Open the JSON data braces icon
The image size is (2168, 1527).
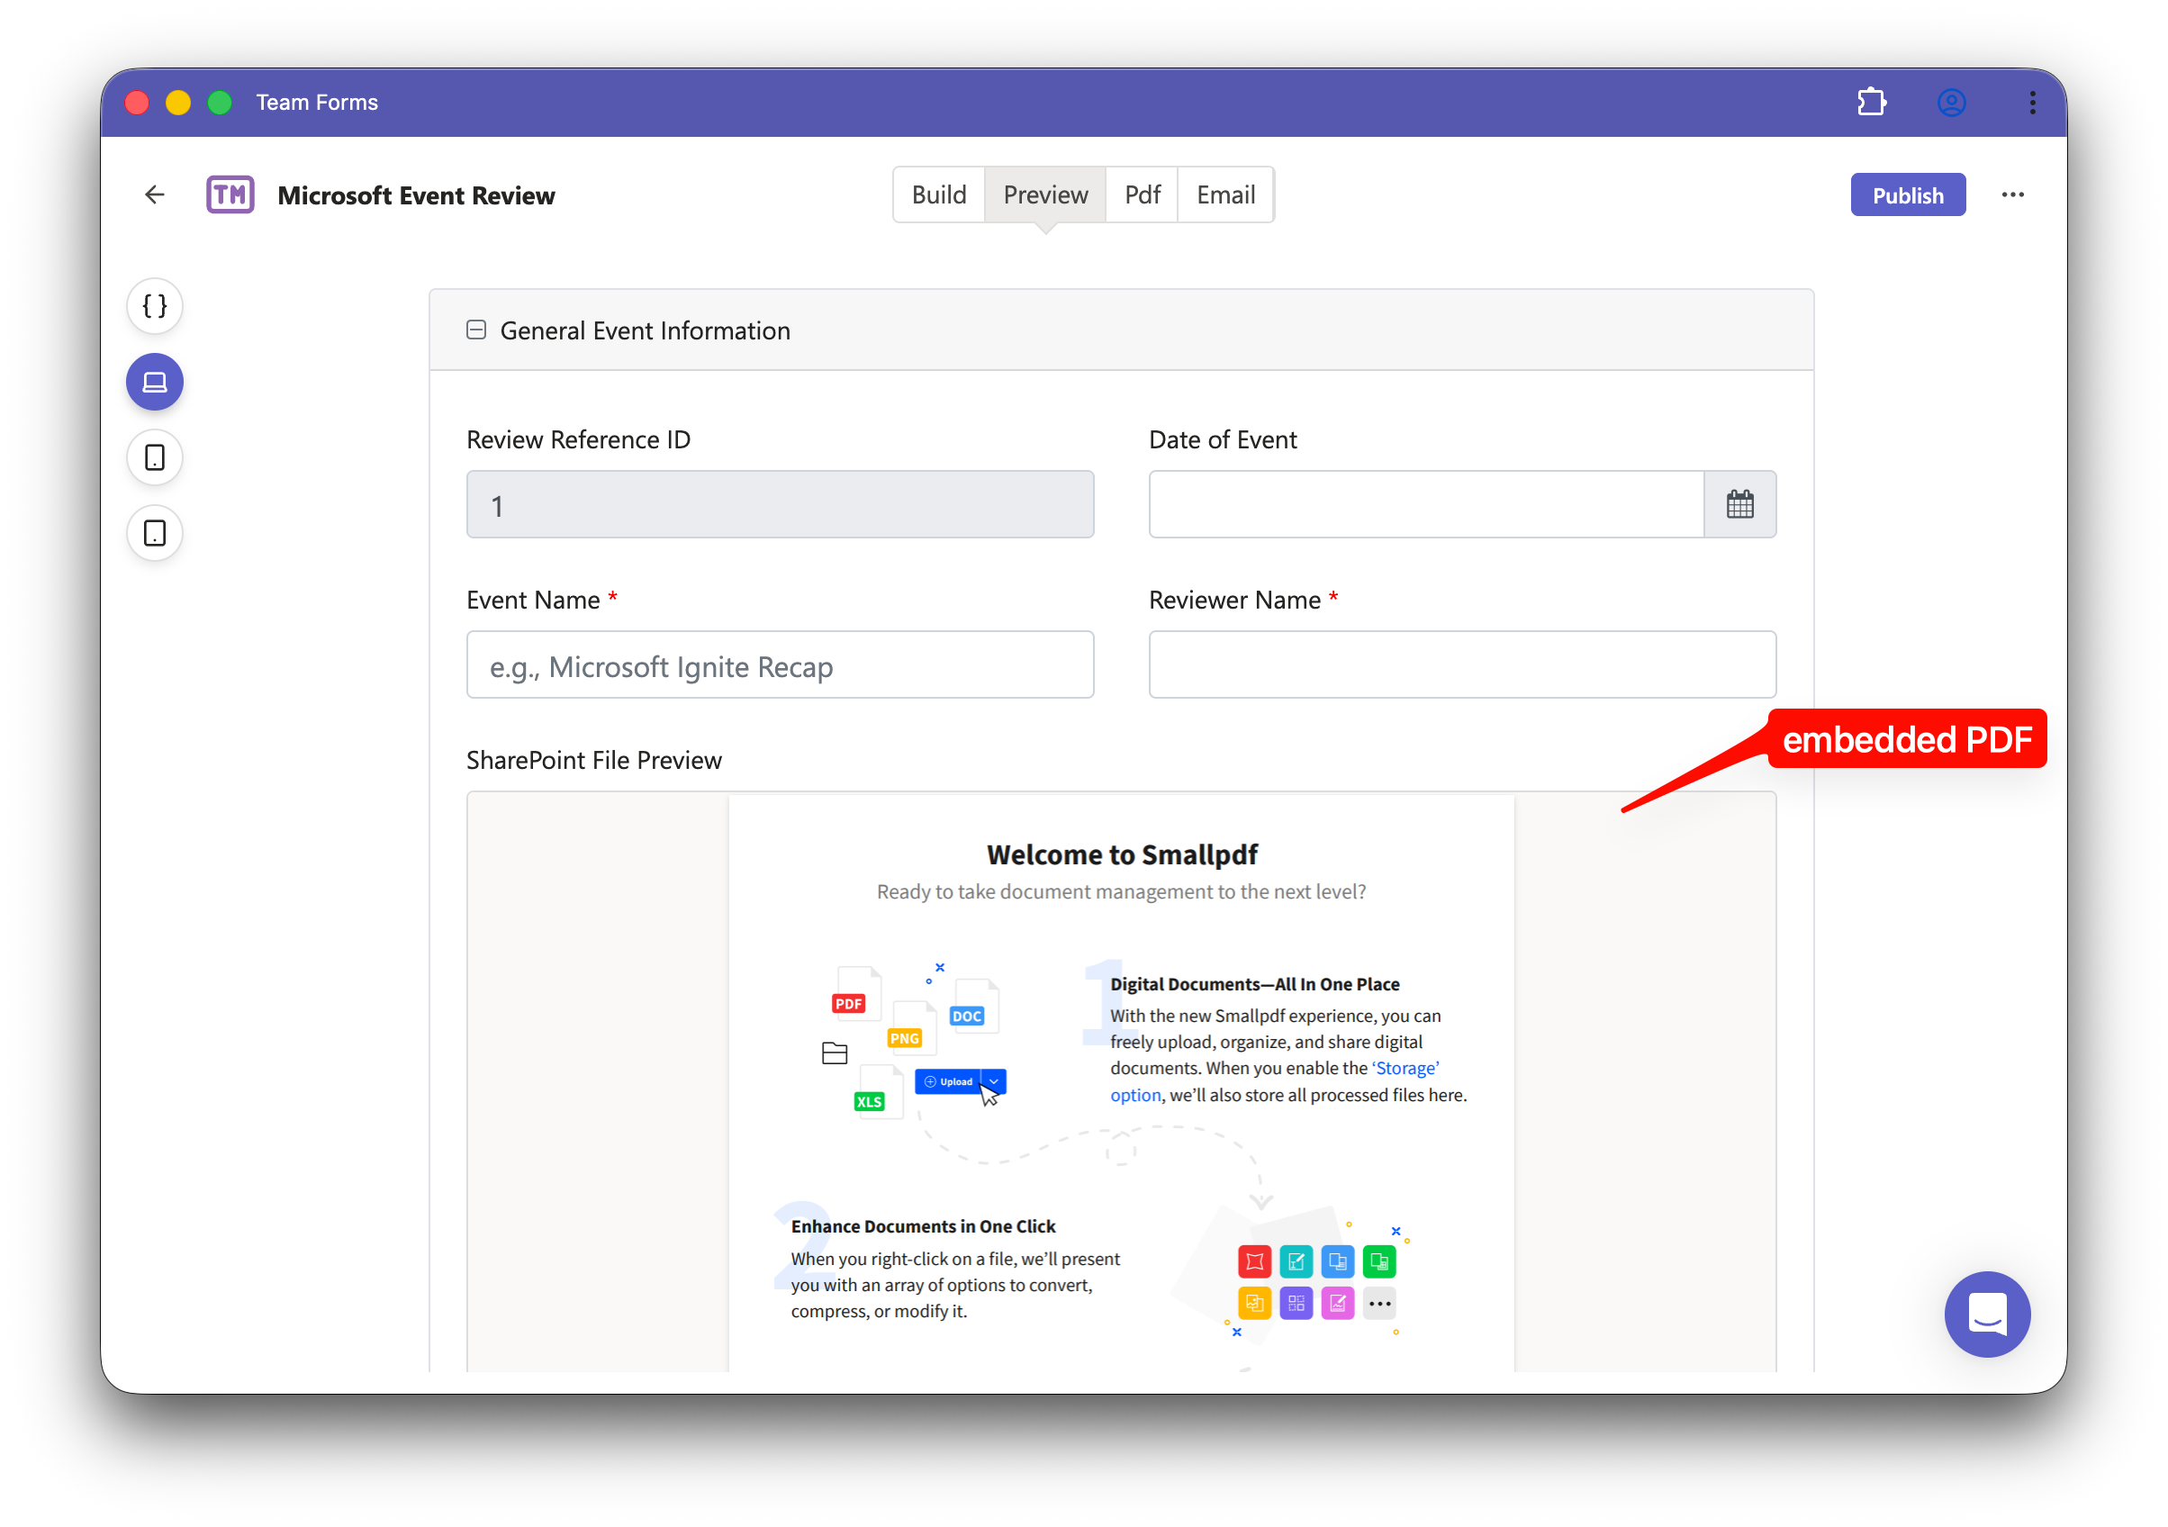click(x=155, y=306)
